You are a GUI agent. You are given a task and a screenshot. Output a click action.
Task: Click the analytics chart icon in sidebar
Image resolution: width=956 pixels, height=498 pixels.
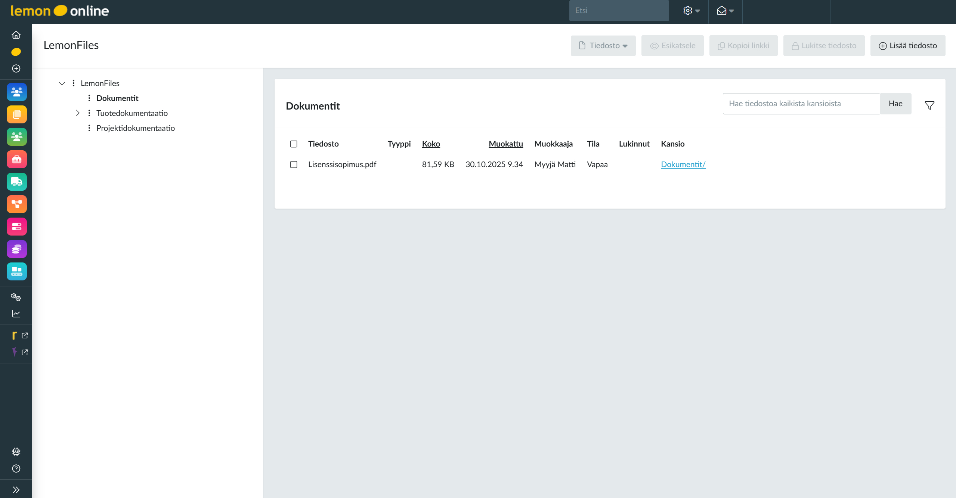tap(16, 314)
